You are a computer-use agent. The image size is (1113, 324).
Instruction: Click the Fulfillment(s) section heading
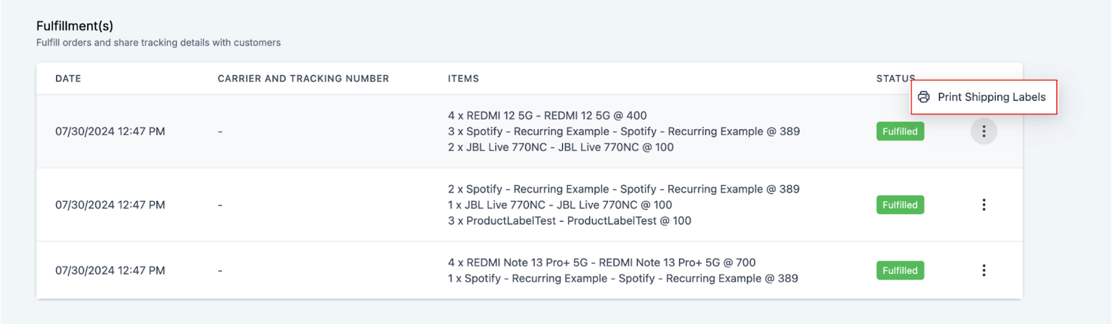click(75, 26)
